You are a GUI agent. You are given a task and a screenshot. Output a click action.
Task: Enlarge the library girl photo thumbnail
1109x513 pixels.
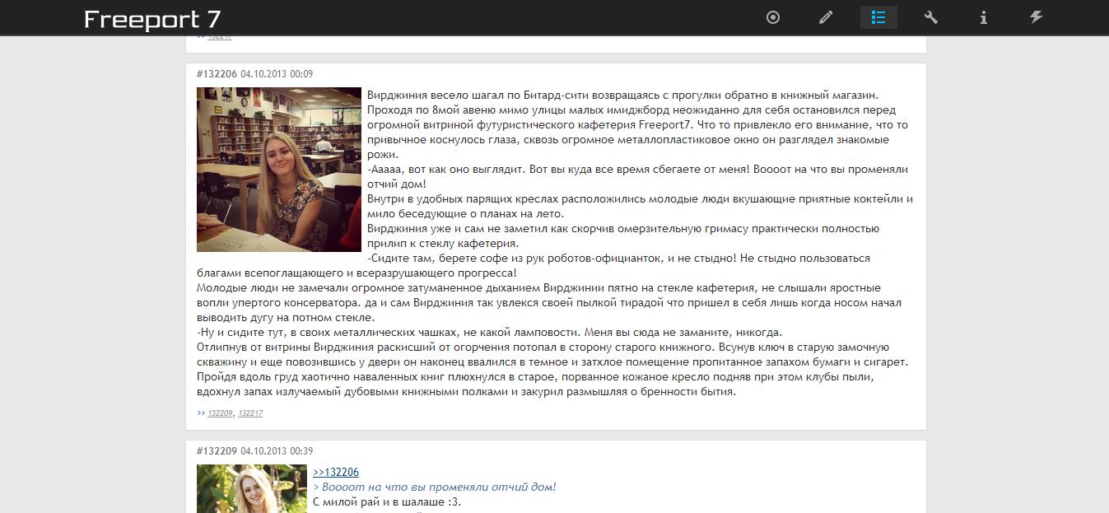pyautogui.click(x=279, y=170)
